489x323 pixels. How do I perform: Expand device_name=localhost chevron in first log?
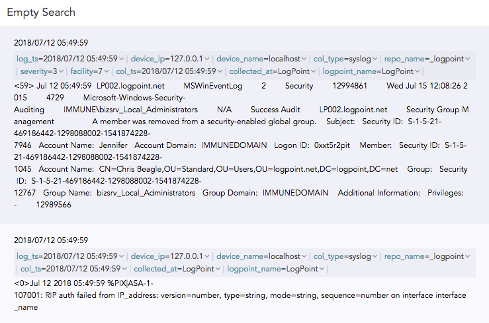click(304, 59)
